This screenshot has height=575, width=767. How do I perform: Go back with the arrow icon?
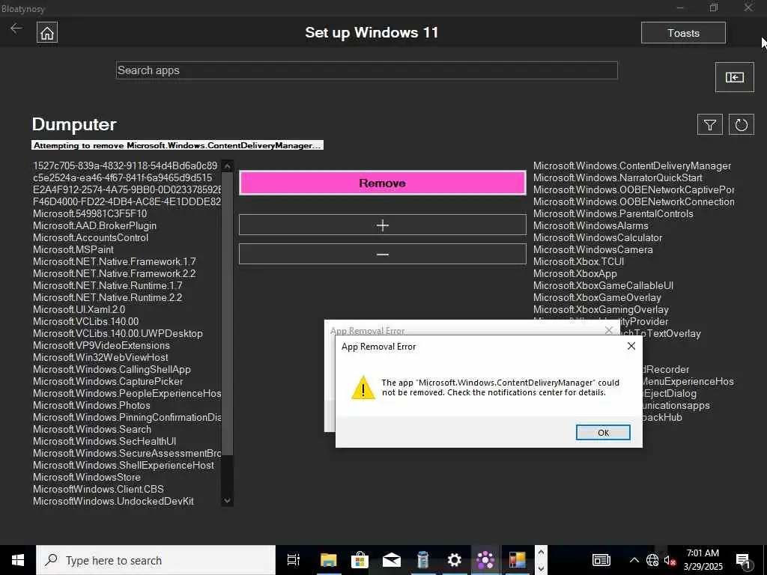tap(16, 28)
